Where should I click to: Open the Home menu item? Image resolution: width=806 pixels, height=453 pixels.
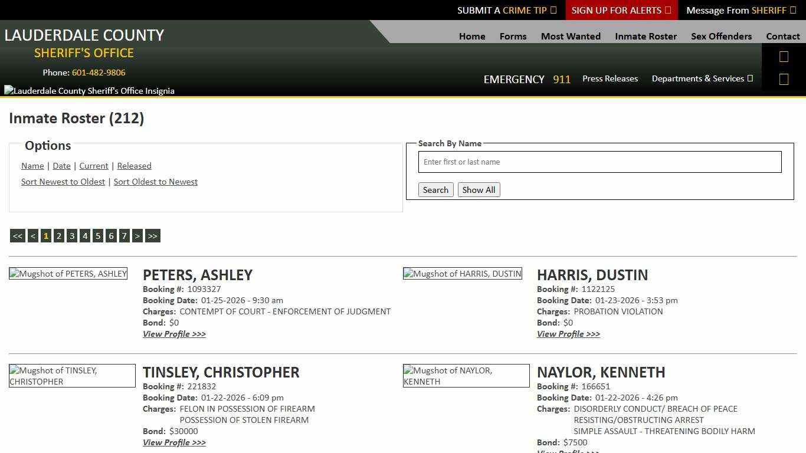point(471,36)
